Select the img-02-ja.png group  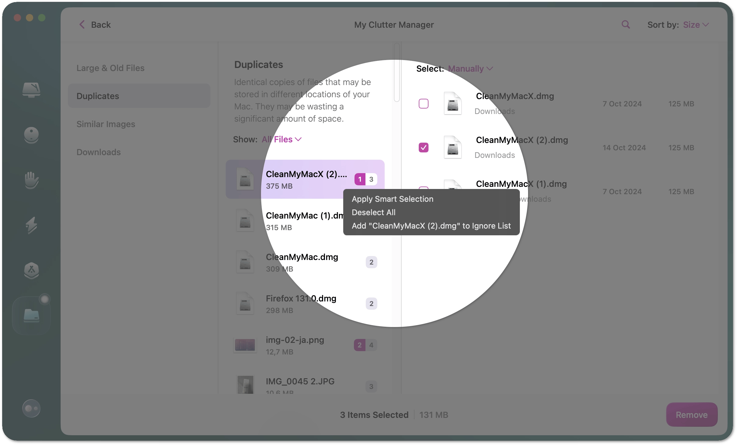click(x=305, y=345)
